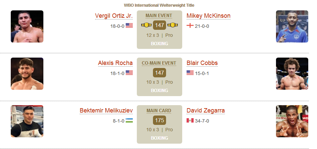
Task: Click the Uzbekistan flag near Bektemir Melikuziev's record
Action: 129,121
